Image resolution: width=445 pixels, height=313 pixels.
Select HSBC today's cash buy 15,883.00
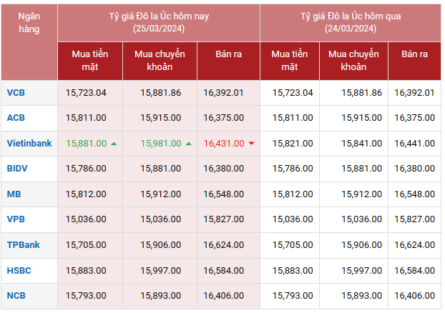point(86,270)
